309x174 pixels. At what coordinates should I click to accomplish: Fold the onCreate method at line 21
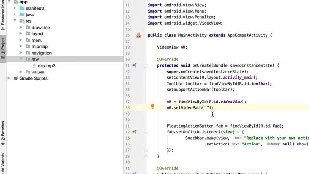146,66
